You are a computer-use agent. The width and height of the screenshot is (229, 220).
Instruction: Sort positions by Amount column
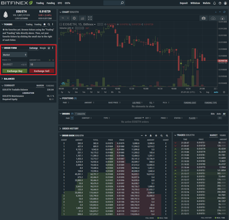(89, 103)
